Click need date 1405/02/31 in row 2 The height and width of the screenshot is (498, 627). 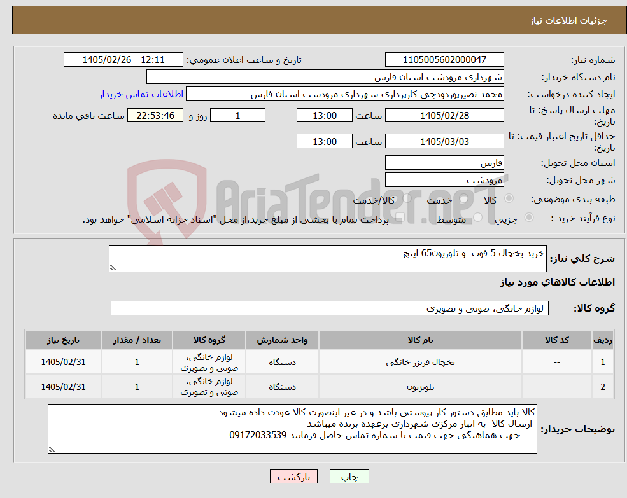(63, 387)
